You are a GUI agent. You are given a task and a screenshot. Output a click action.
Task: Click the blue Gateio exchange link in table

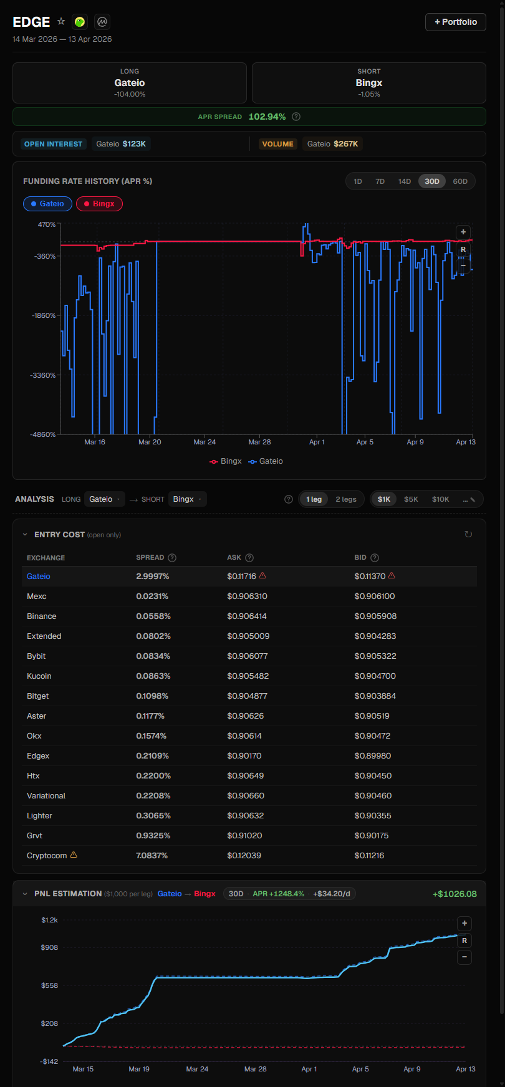pyautogui.click(x=39, y=577)
